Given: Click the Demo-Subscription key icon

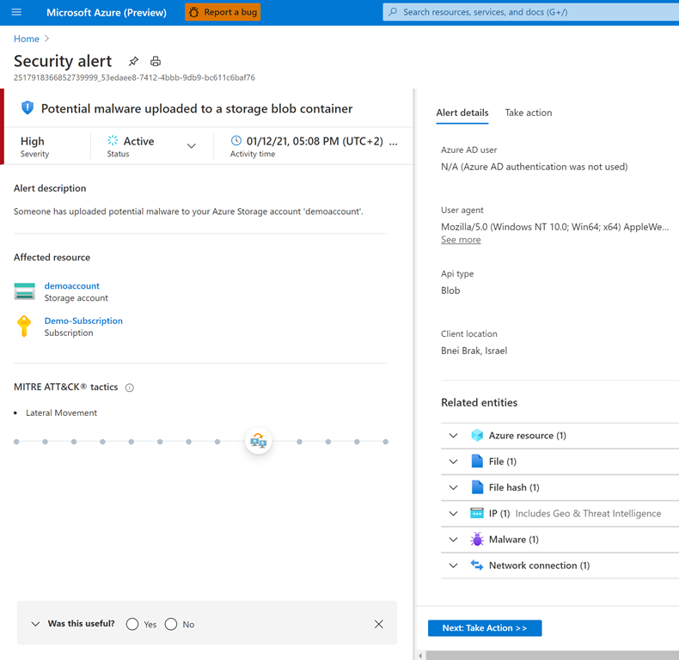Looking at the screenshot, I should click(x=24, y=326).
